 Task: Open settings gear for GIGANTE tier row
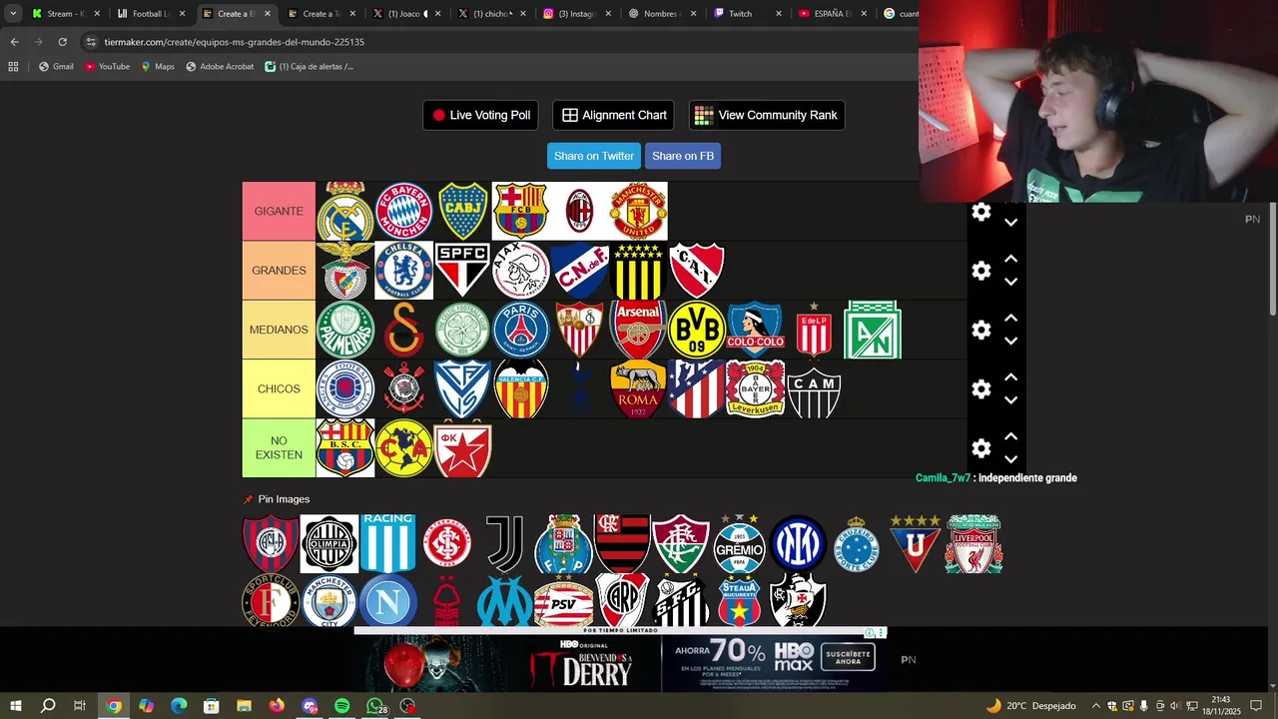click(981, 212)
